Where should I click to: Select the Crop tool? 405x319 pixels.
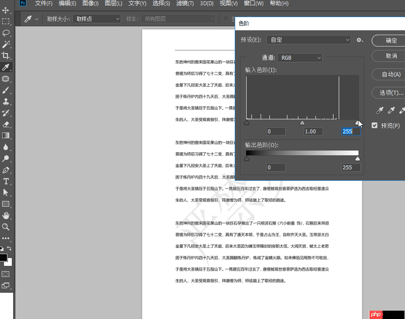pyautogui.click(x=6, y=56)
